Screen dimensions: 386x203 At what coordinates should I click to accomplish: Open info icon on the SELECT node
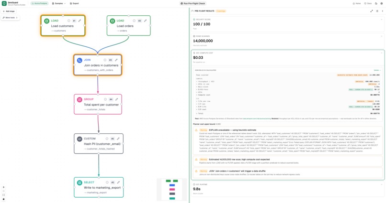coord(107,182)
